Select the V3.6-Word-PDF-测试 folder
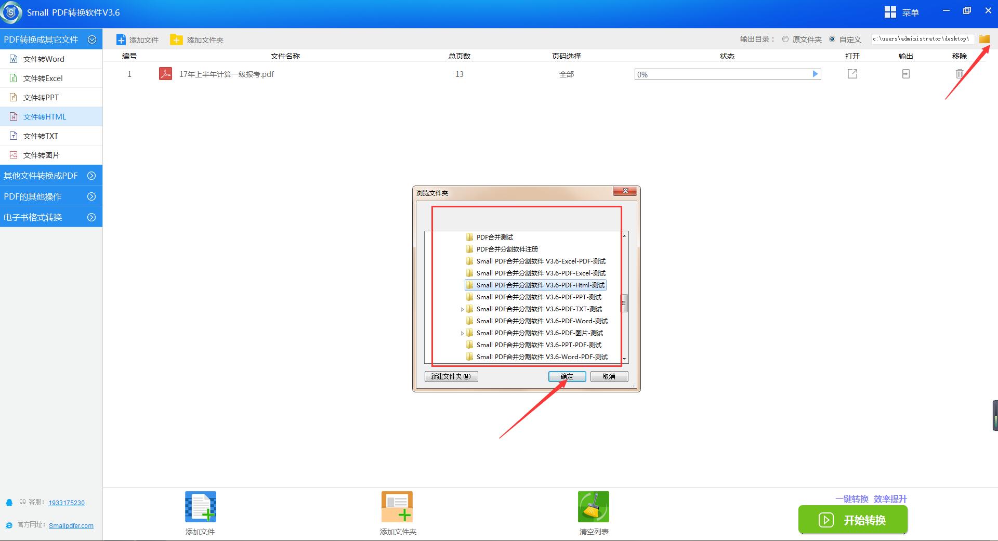This screenshot has width=998, height=541. pyautogui.click(x=537, y=357)
